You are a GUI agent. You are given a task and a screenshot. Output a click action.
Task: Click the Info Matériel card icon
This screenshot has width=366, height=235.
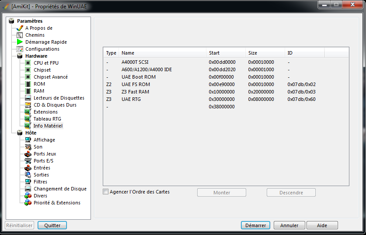[x=28, y=126]
